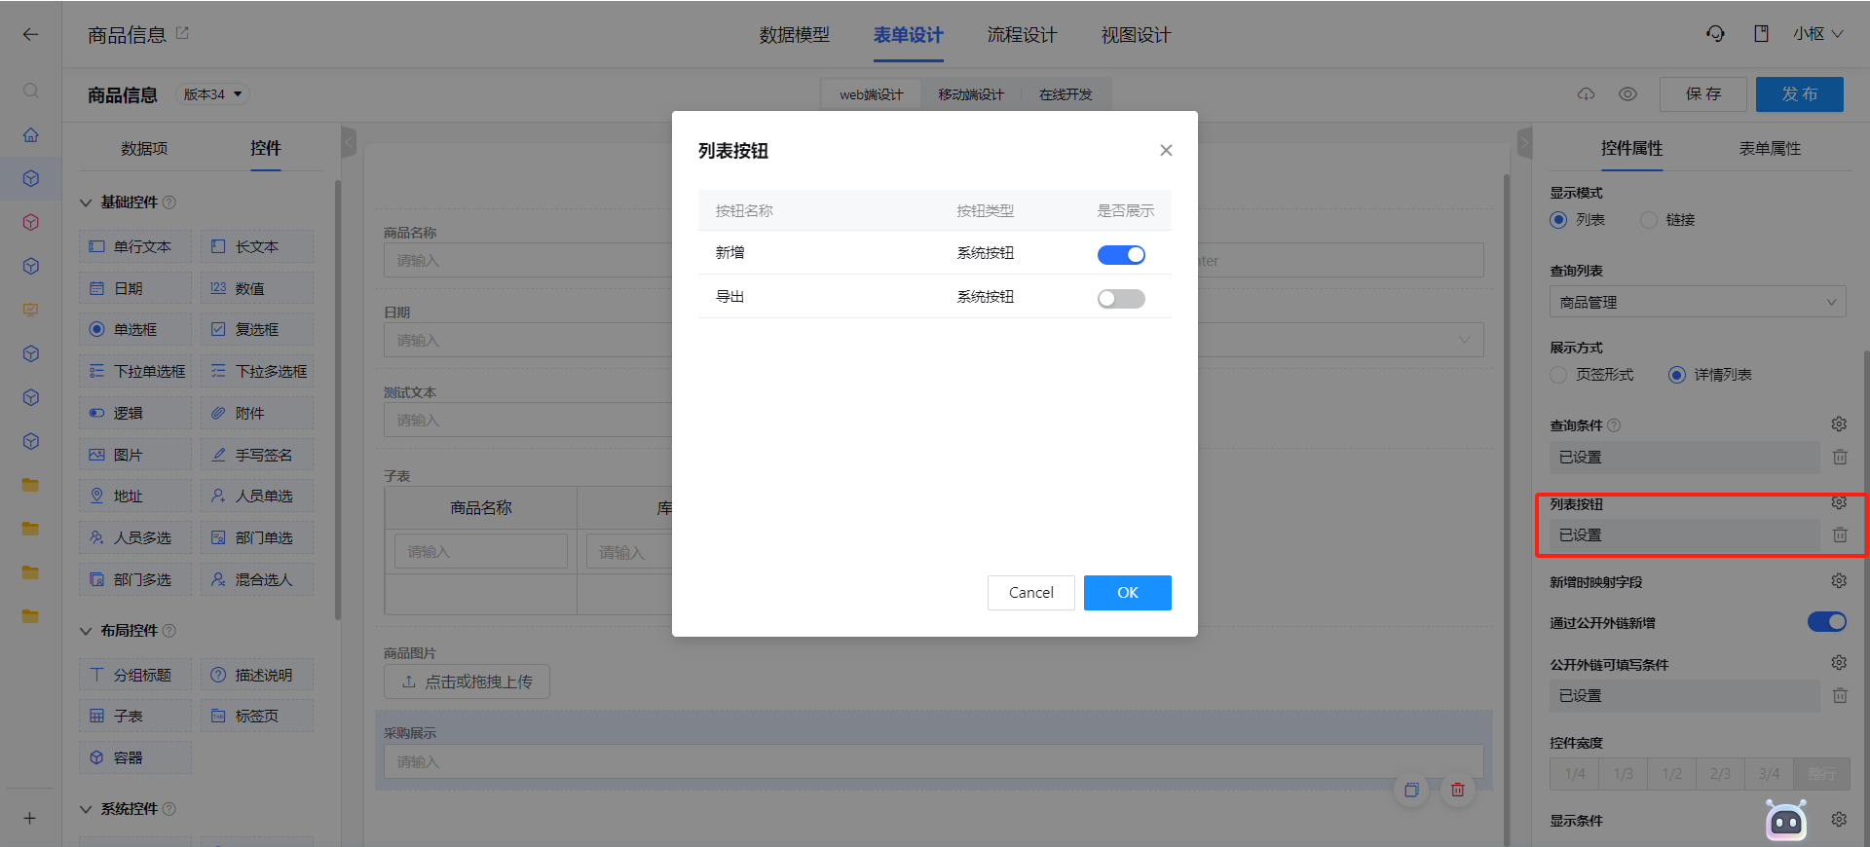
Task: Open gear icon for 新增时映射字段
Action: (x=1839, y=581)
